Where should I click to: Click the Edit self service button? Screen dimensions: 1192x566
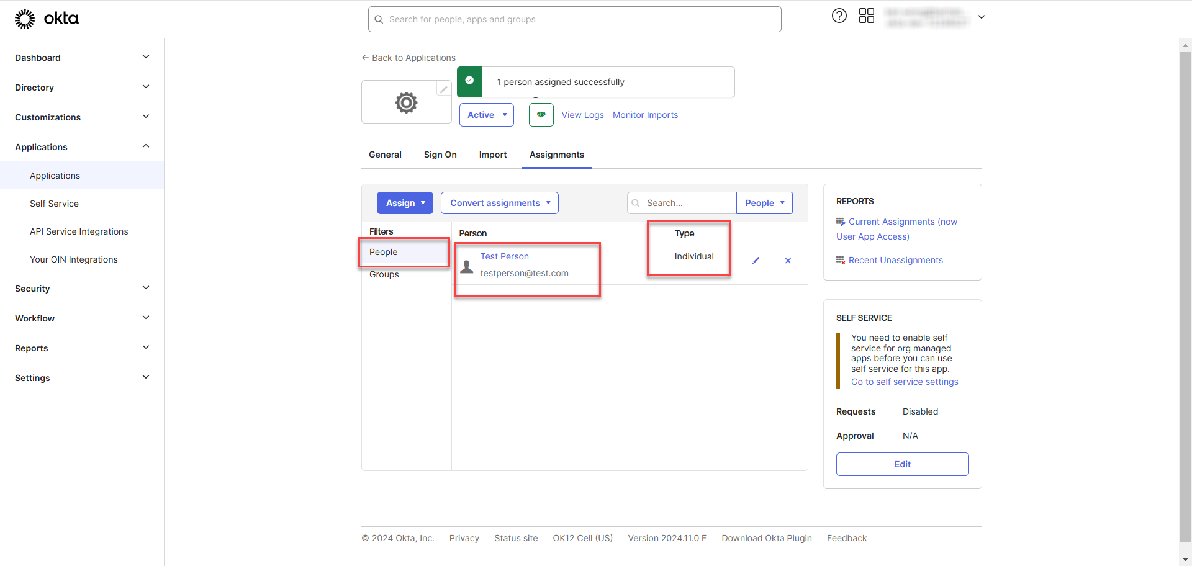(902, 464)
